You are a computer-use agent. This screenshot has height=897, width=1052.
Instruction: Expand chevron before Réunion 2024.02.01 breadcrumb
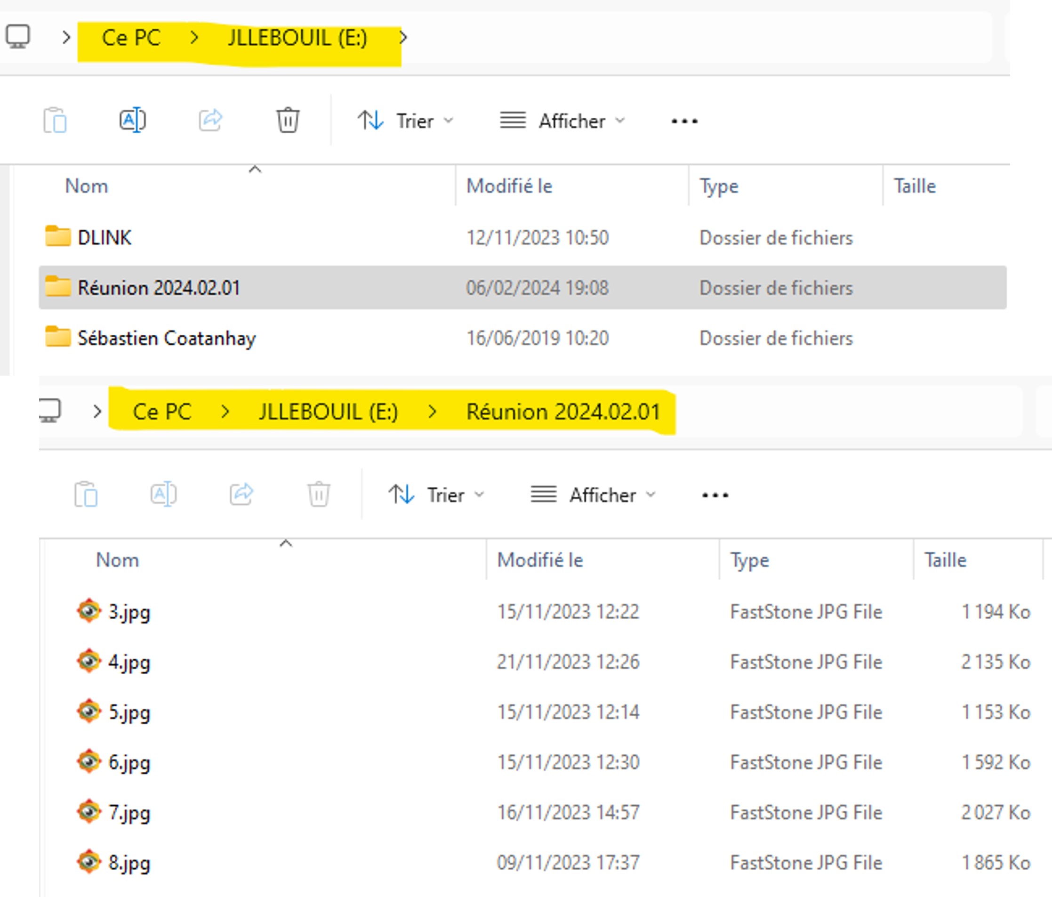tap(432, 412)
